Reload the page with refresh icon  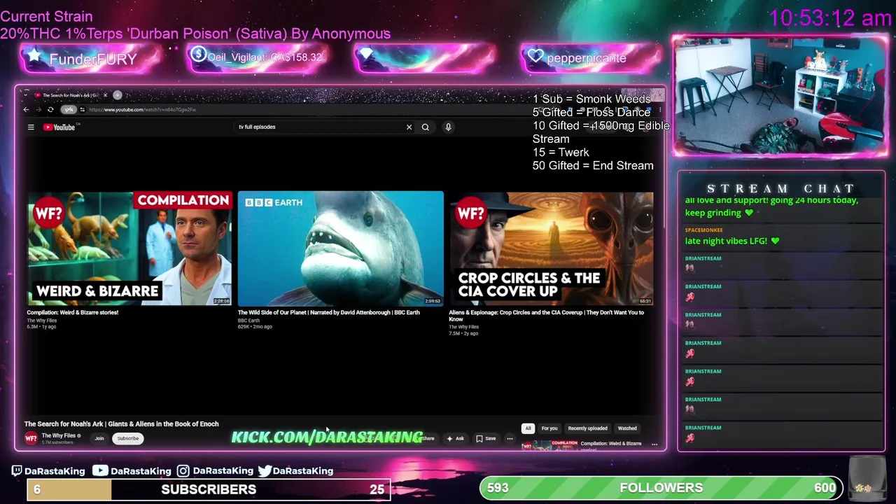coord(50,109)
